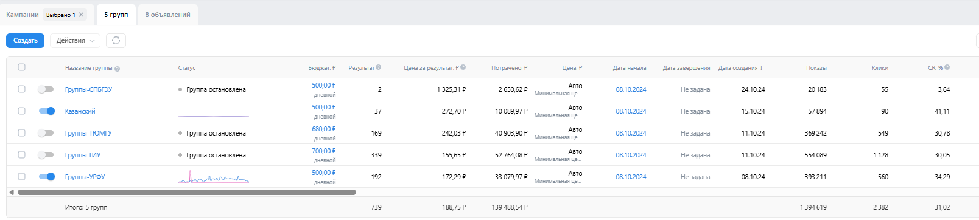This screenshot has width=979, height=220.
Task: Enable the Группы-ТЮМГУ group toggle
Action: coord(46,133)
